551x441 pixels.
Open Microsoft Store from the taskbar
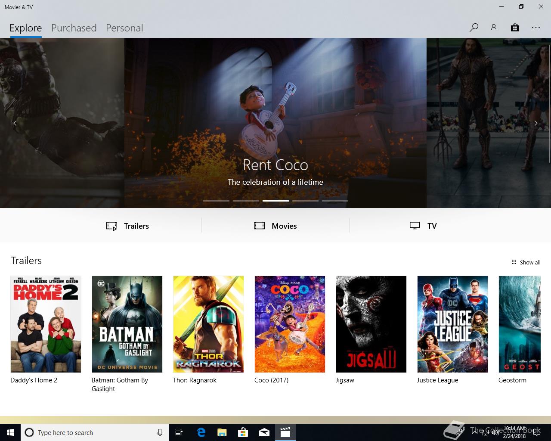click(x=243, y=432)
